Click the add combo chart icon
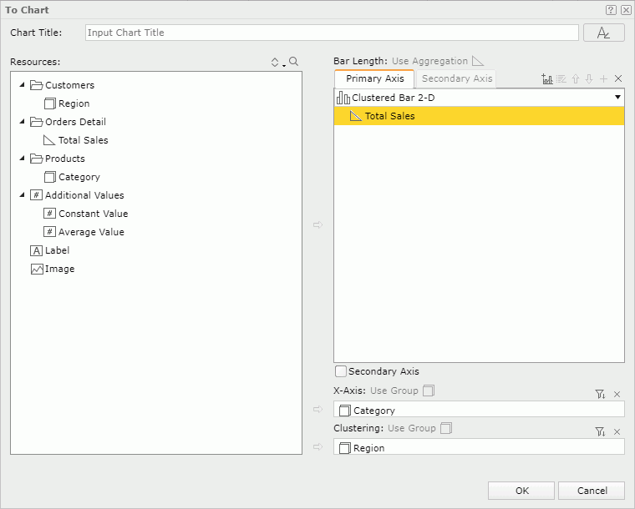Image resolution: width=635 pixels, height=509 pixels. 547,78
